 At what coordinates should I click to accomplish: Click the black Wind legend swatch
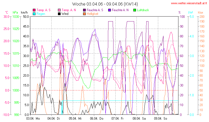coord(59,14)
